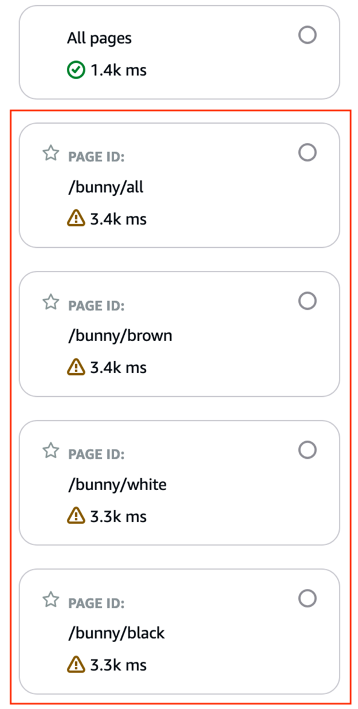358x709 pixels.
Task: Click the /bunny/black page ID text
Action: tap(116, 633)
